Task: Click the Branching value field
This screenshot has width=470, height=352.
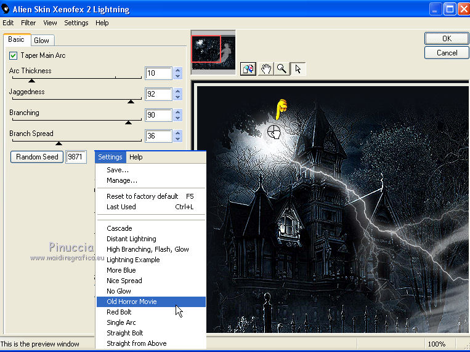Action: pos(158,115)
